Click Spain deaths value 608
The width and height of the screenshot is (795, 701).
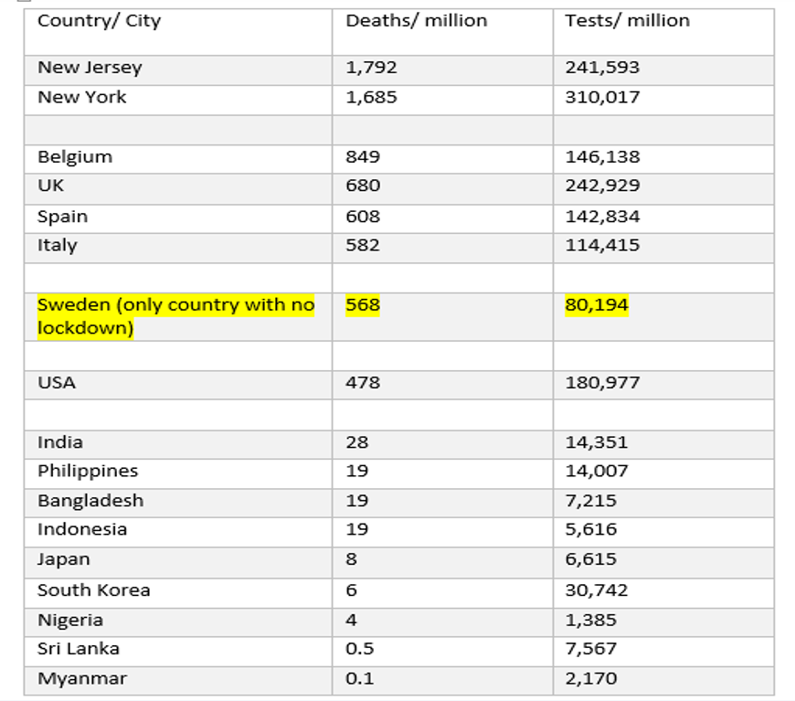(363, 217)
